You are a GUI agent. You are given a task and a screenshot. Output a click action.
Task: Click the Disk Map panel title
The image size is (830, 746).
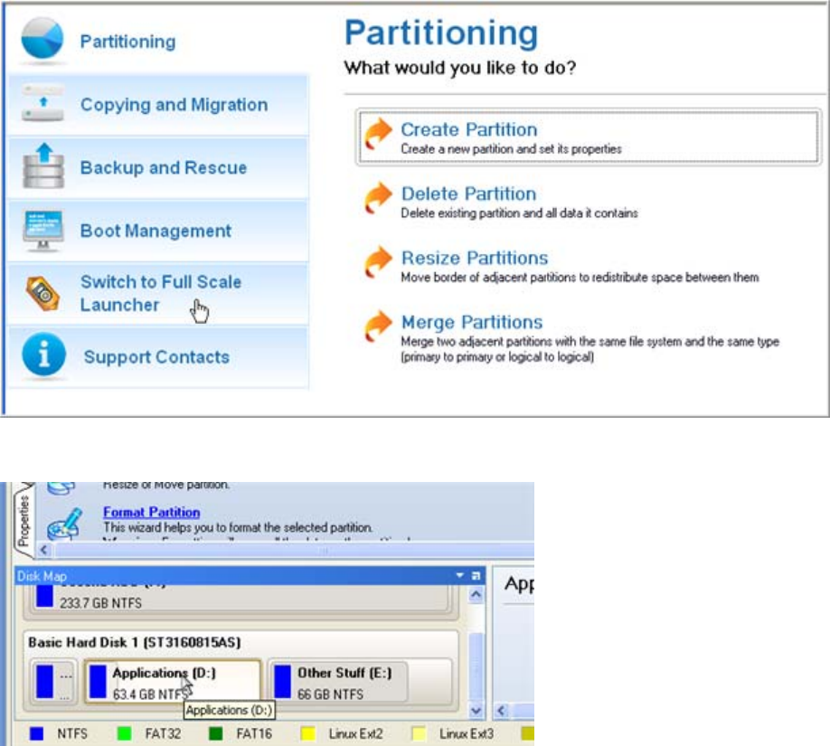tap(42, 576)
